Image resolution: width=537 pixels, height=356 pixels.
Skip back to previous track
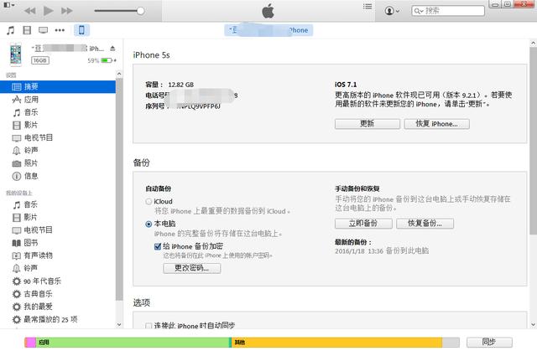point(30,11)
